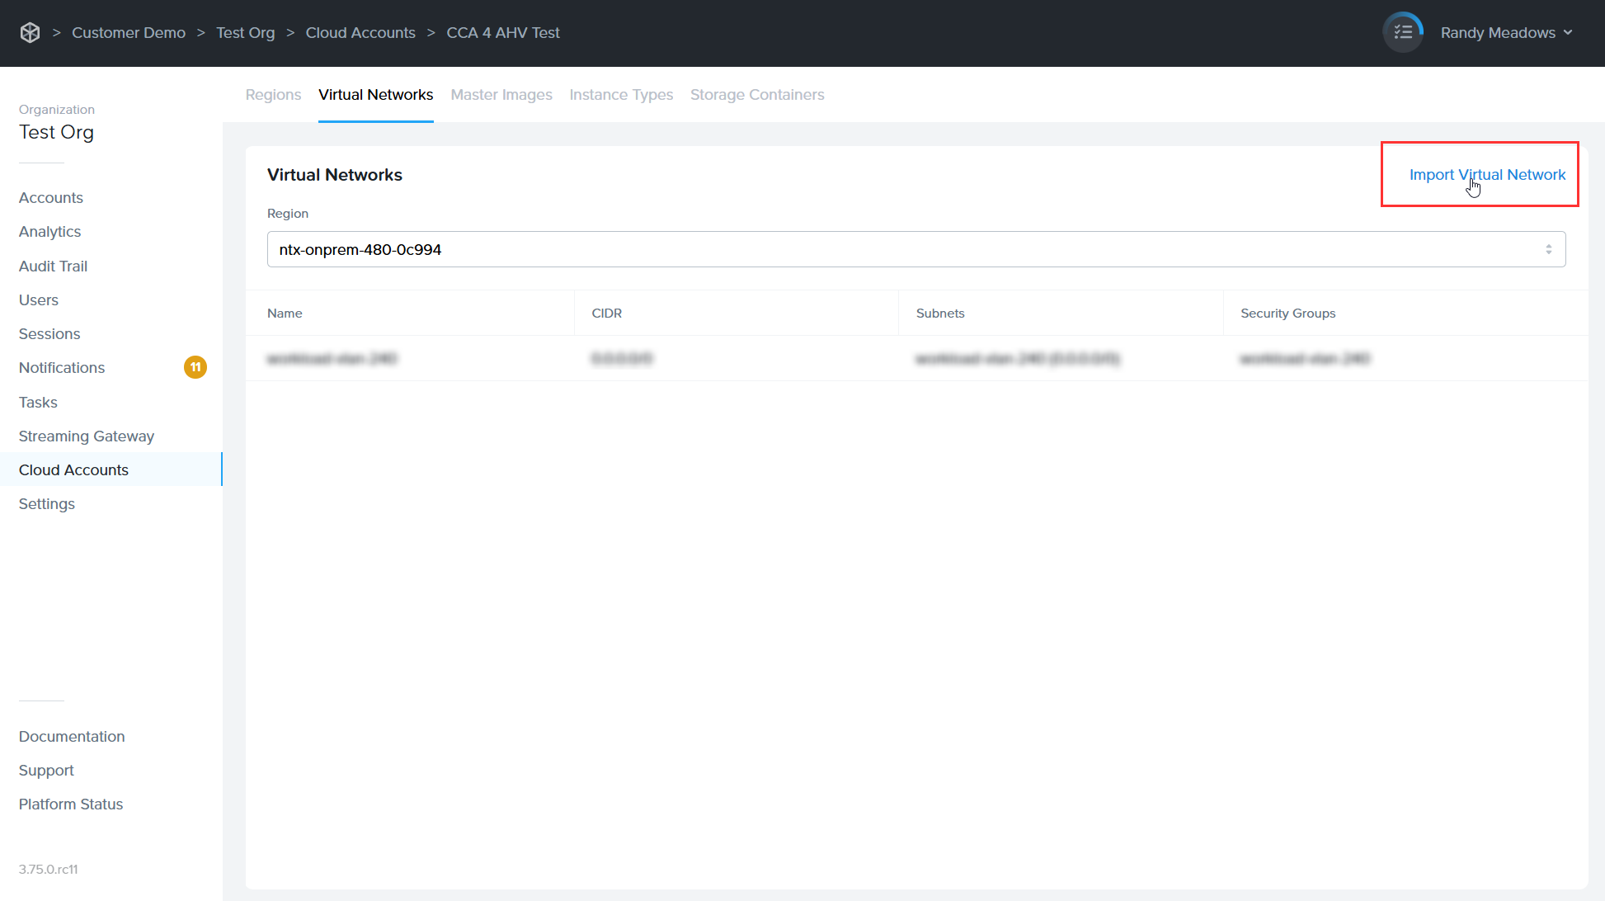Open Test Org from the breadcrumb trail
Image resolution: width=1605 pixels, height=901 pixels.
click(x=245, y=32)
